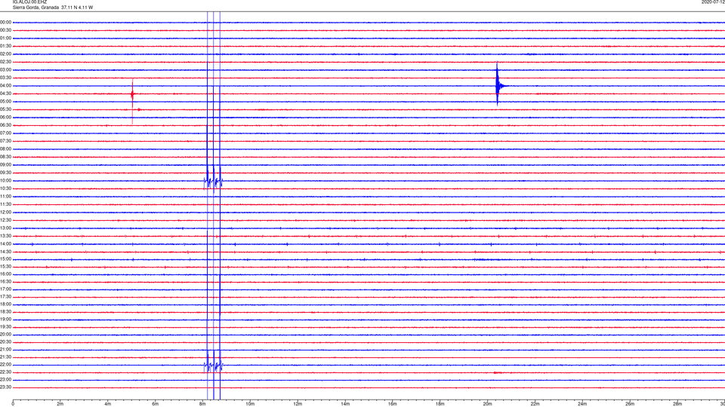Image resolution: width=725 pixels, height=407 pixels.
Task: Click the 06:30 time label
Action: [x=5, y=125]
